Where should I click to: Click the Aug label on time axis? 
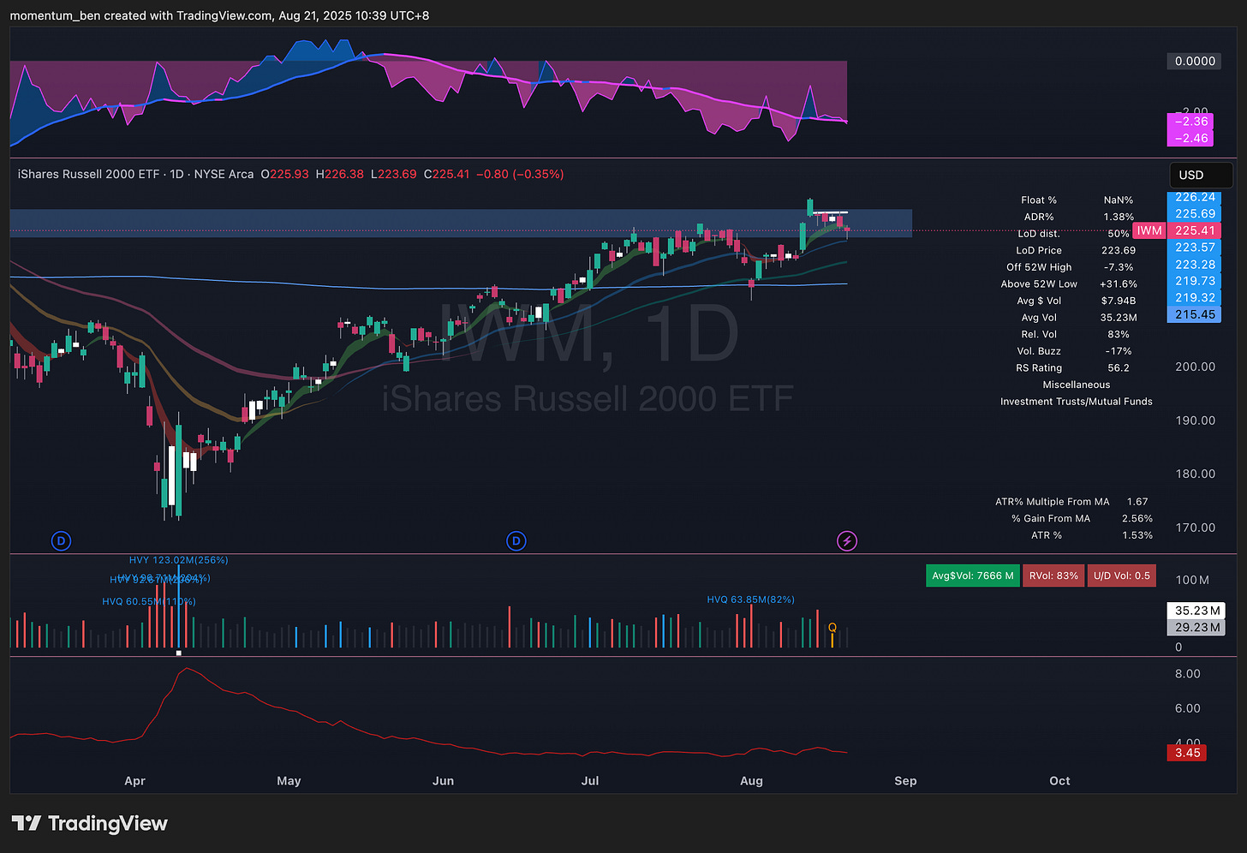pyautogui.click(x=751, y=781)
